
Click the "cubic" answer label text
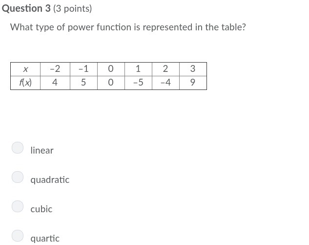(x=41, y=209)
